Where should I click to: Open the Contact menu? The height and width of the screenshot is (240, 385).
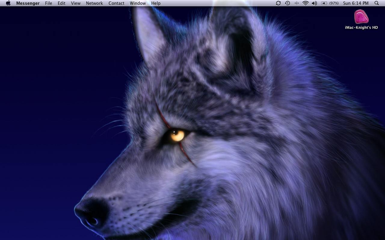pyautogui.click(x=116, y=3)
